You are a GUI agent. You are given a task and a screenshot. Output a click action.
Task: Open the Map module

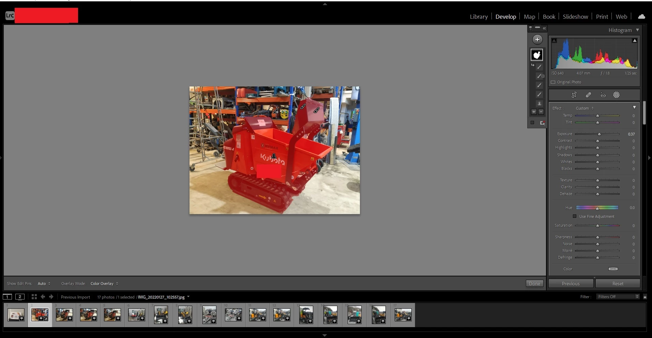pos(529,17)
